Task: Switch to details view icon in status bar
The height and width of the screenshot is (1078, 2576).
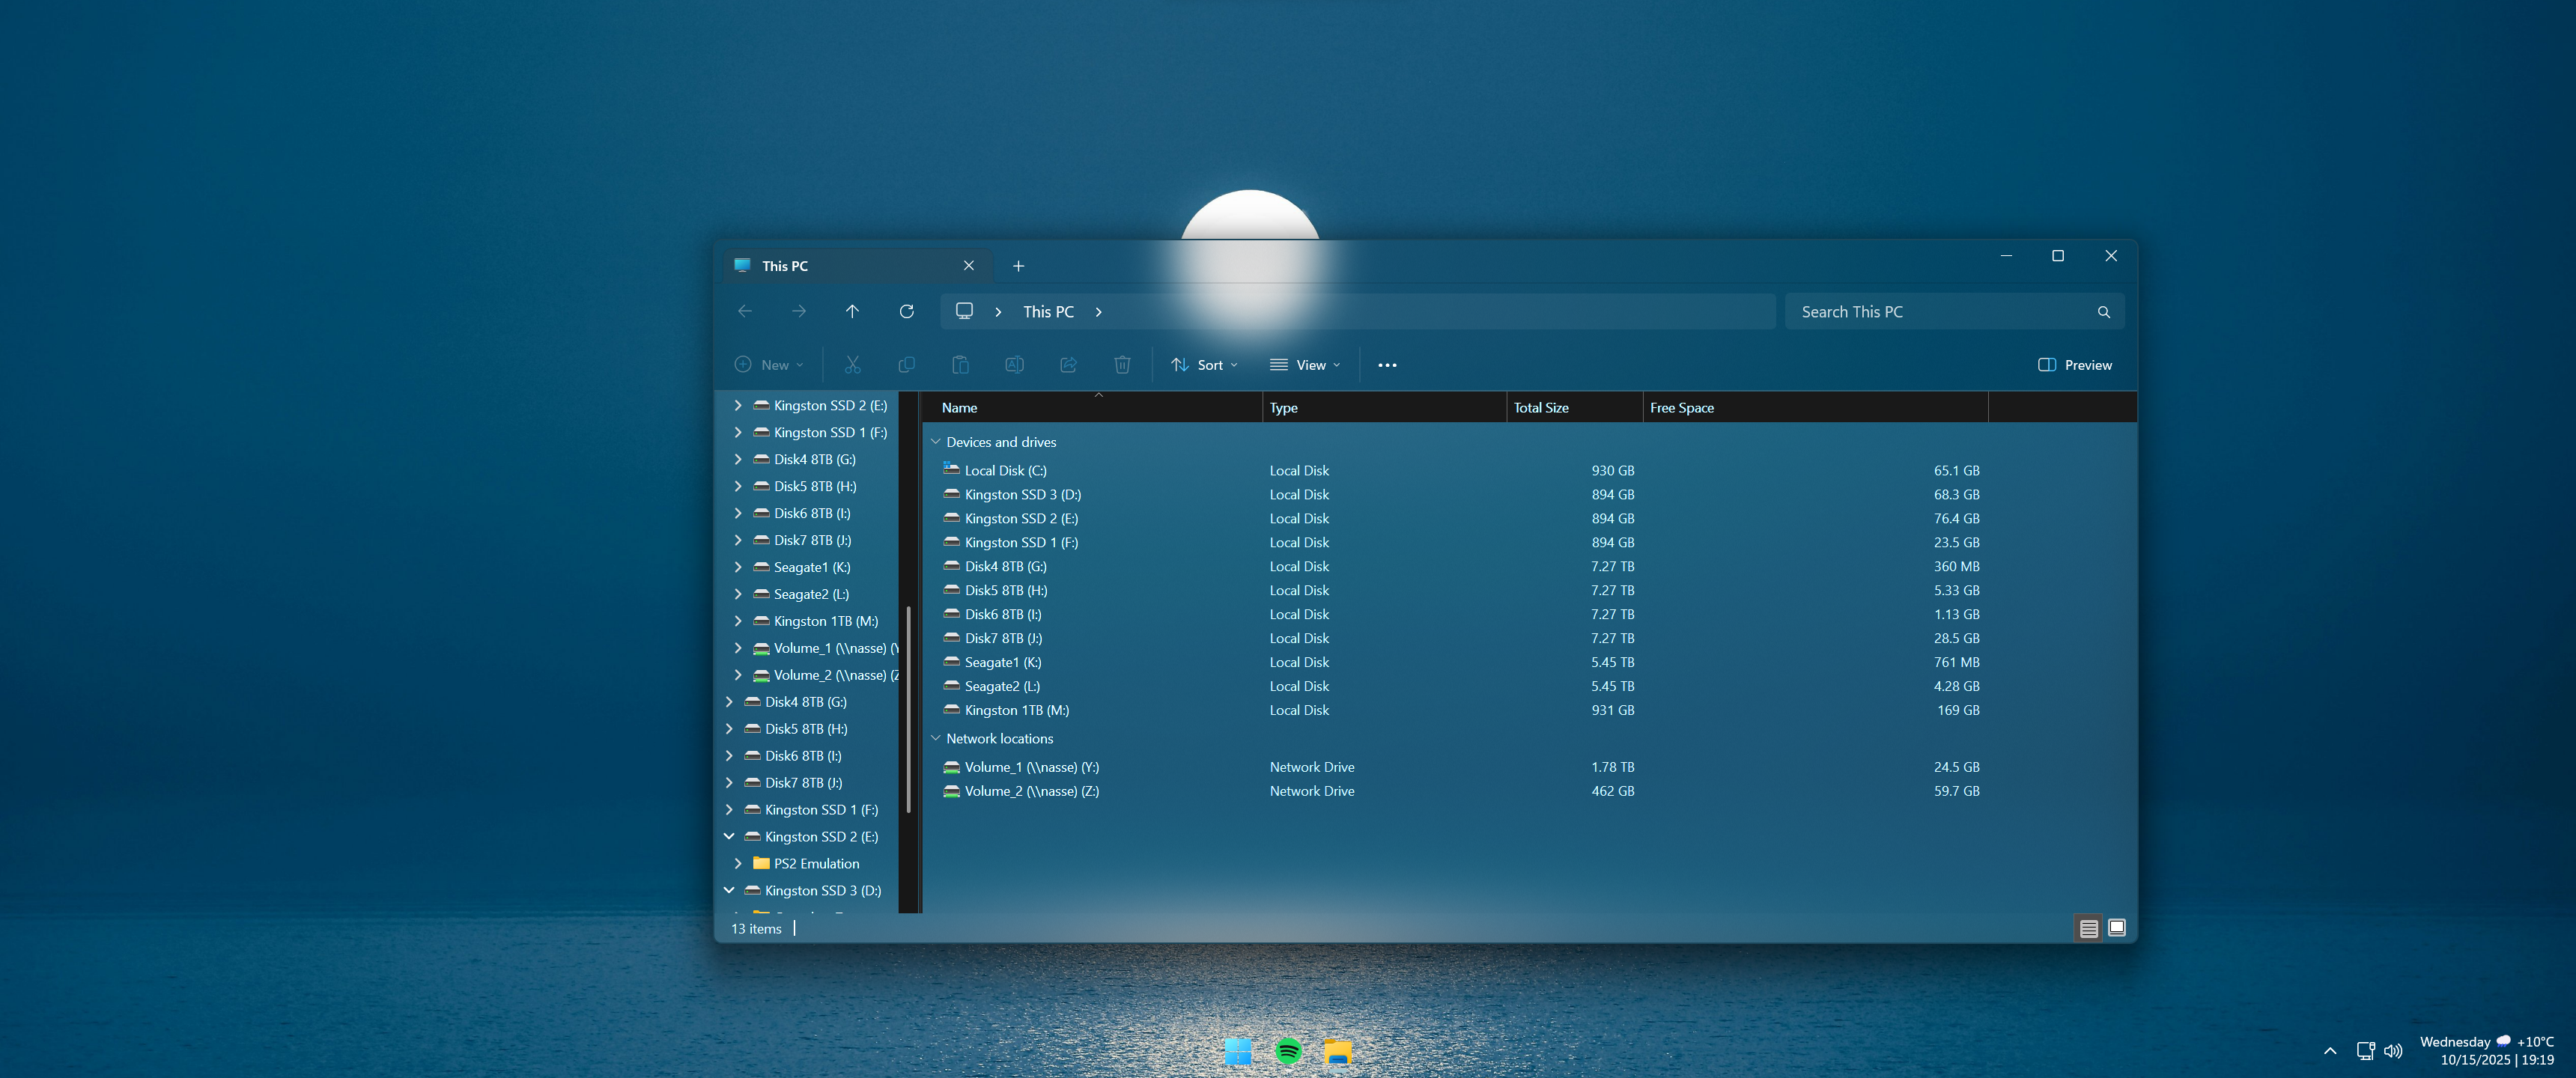Action: 2088,928
